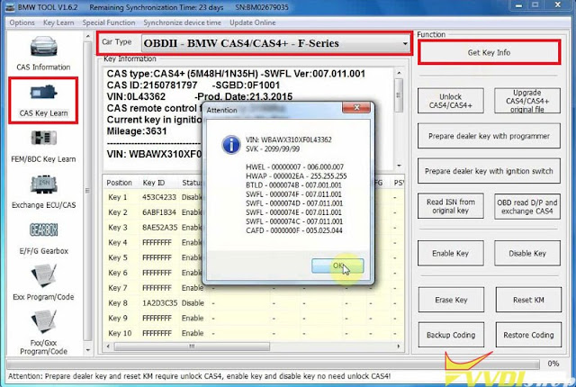
Task: Select the Key 1 row
Action: (254, 197)
